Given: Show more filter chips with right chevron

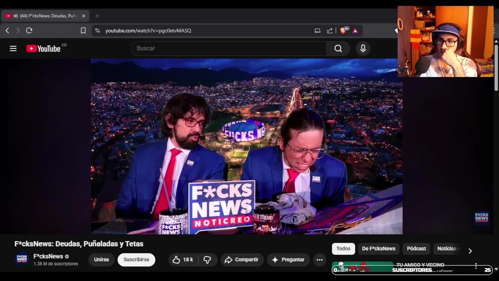Looking at the screenshot, I should coord(470,251).
